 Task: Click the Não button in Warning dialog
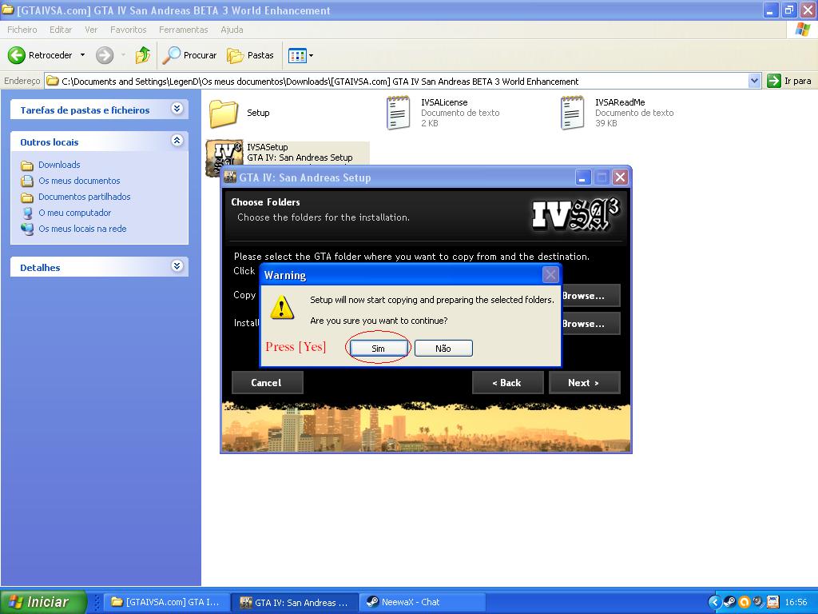click(443, 349)
